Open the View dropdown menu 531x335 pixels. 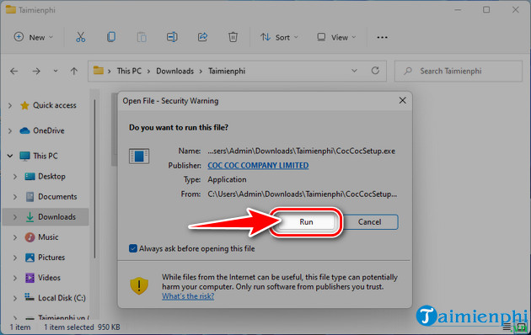tap(336, 37)
